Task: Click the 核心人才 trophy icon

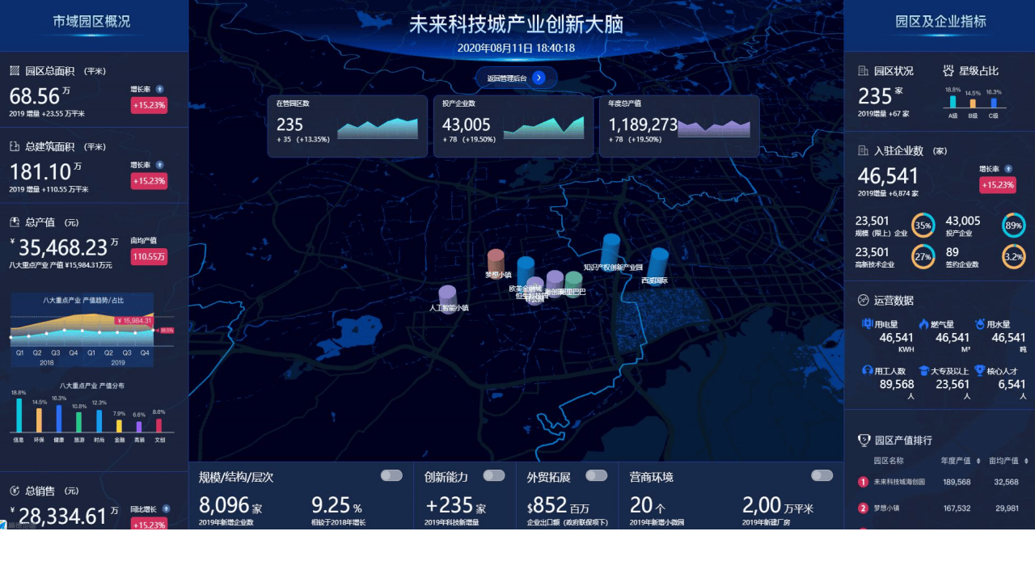Action: click(979, 370)
